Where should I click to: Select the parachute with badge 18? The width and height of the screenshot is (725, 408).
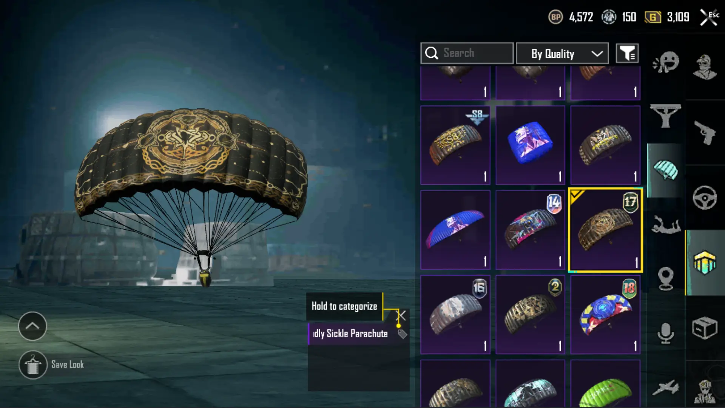click(605, 314)
